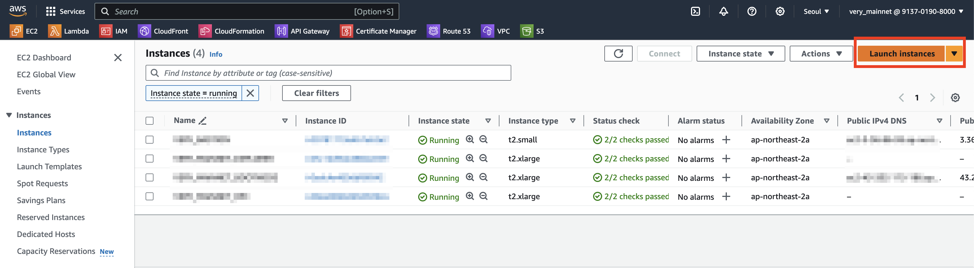Click the Launch instances button
The width and height of the screenshot is (974, 268).
901,54
